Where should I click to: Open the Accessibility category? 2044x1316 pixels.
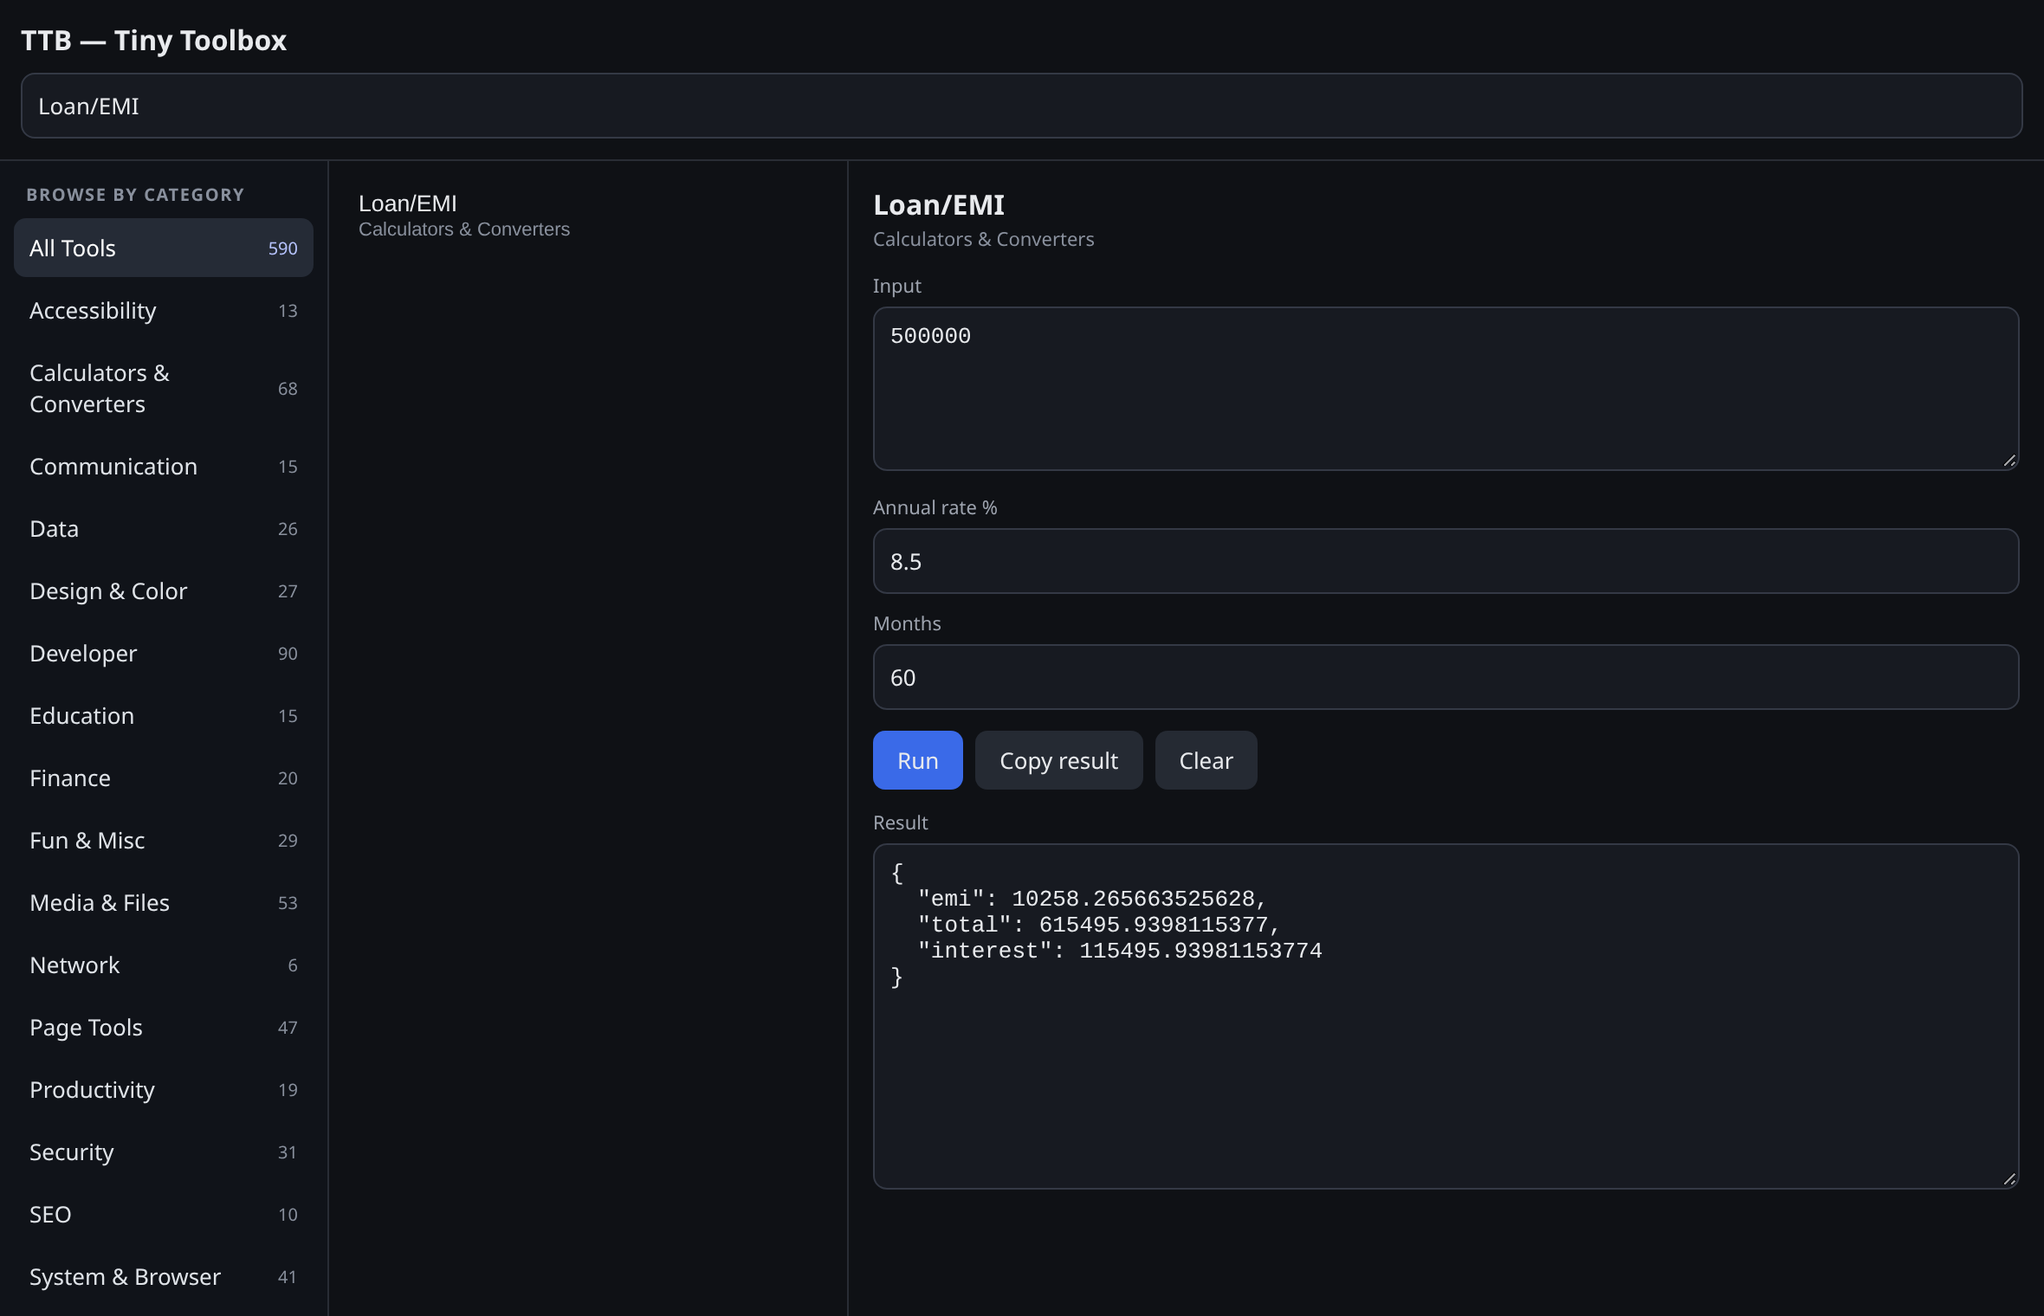[x=164, y=310]
